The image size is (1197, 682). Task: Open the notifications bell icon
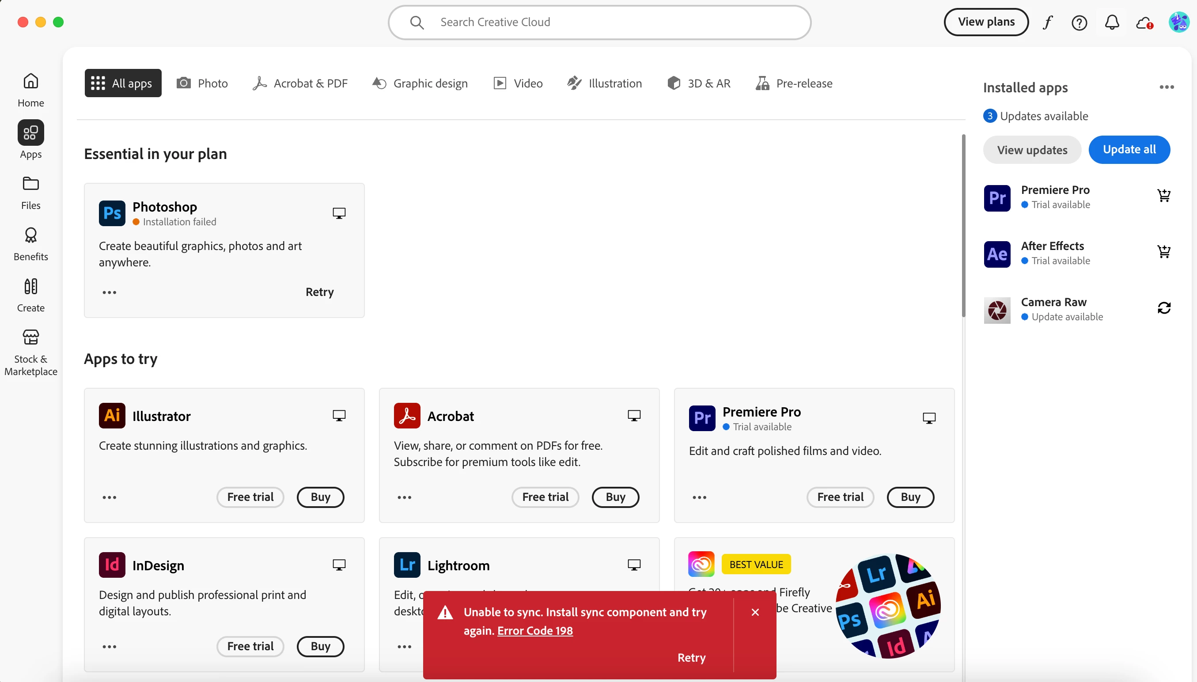[1112, 22]
